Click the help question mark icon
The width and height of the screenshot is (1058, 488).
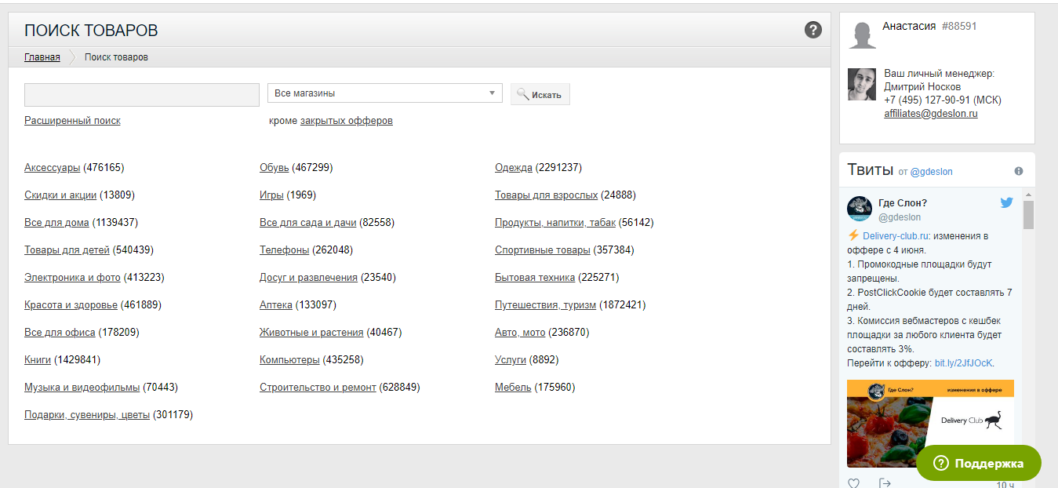813,30
